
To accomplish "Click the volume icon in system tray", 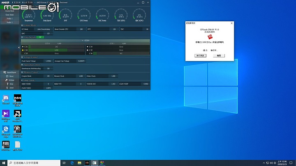I will 271,163.
